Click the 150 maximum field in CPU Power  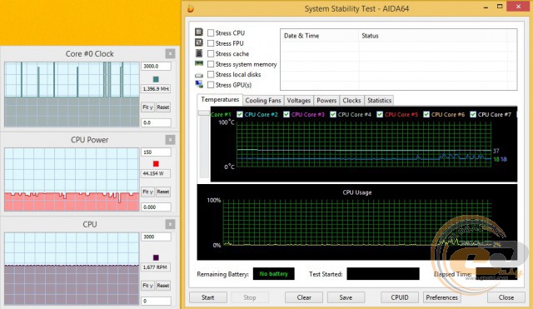156,152
